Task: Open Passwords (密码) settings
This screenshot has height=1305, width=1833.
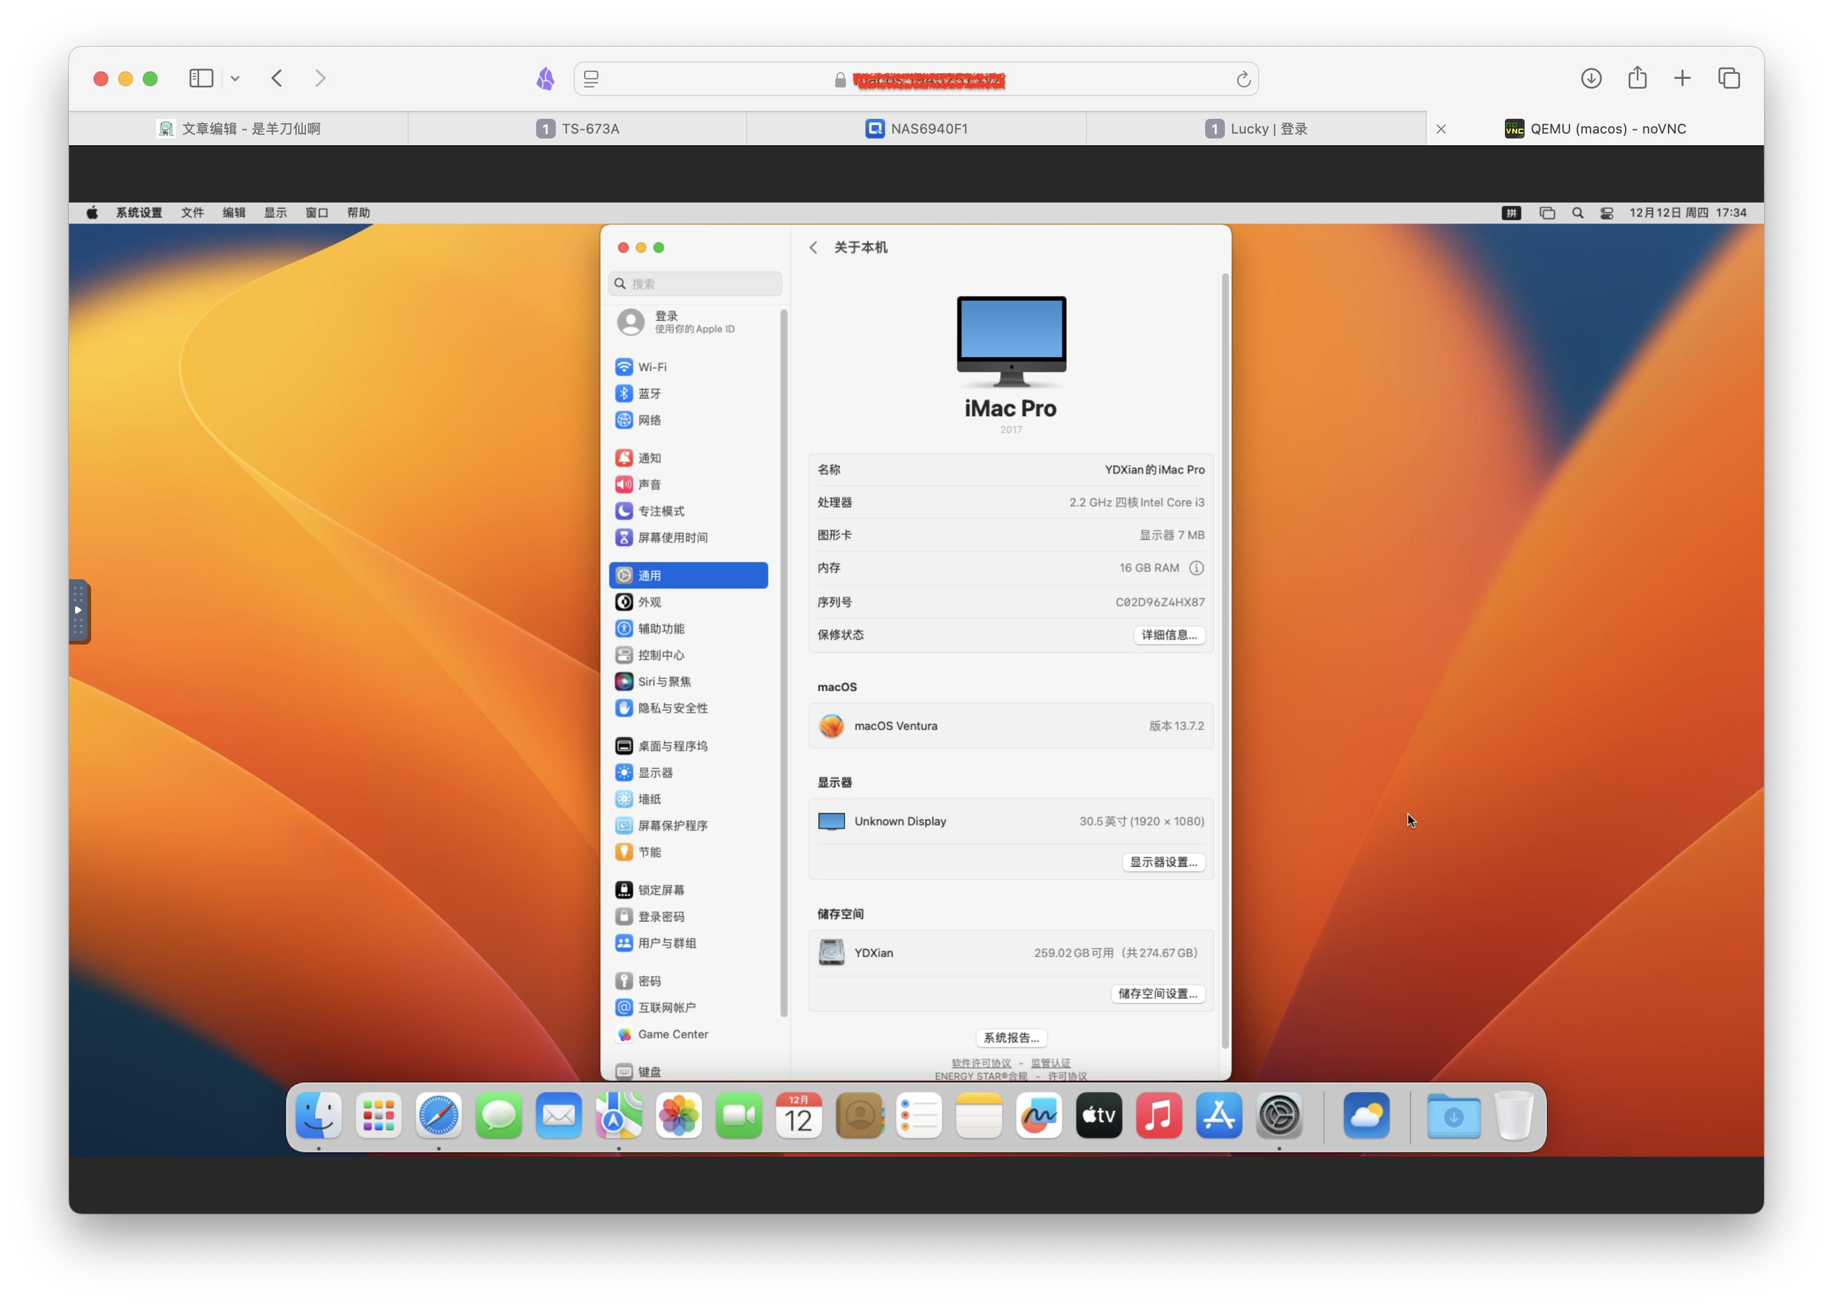Action: 688,981
